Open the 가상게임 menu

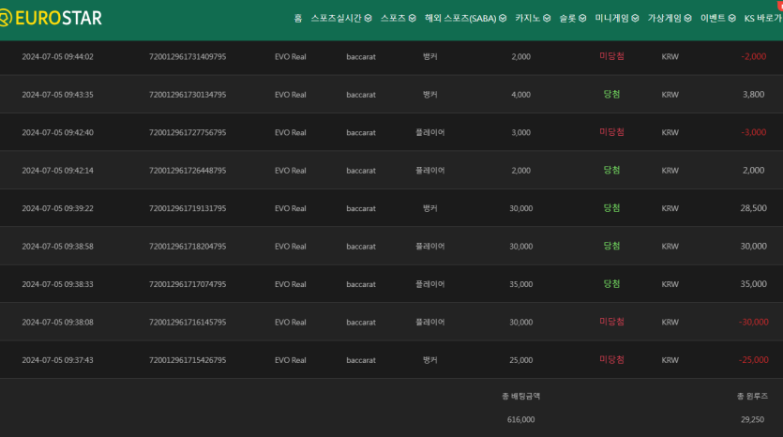(x=665, y=19)
